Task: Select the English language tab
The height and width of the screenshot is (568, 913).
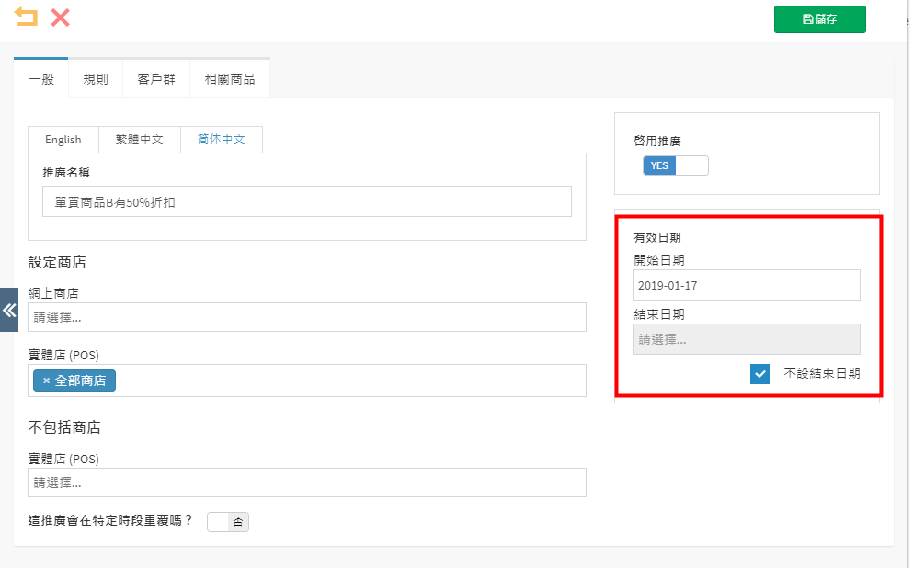Action: pos(63,140)
